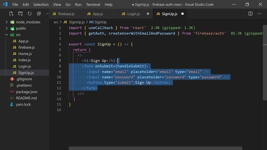The height and width of the screenshot is (150, 267).
Task: Click the unsaved dot on Login.js tab
Action: tap(148, 14)
